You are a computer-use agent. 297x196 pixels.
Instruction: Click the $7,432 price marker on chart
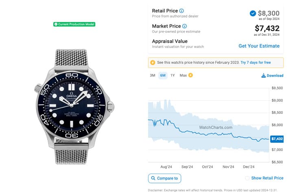(x=277, y=139)
